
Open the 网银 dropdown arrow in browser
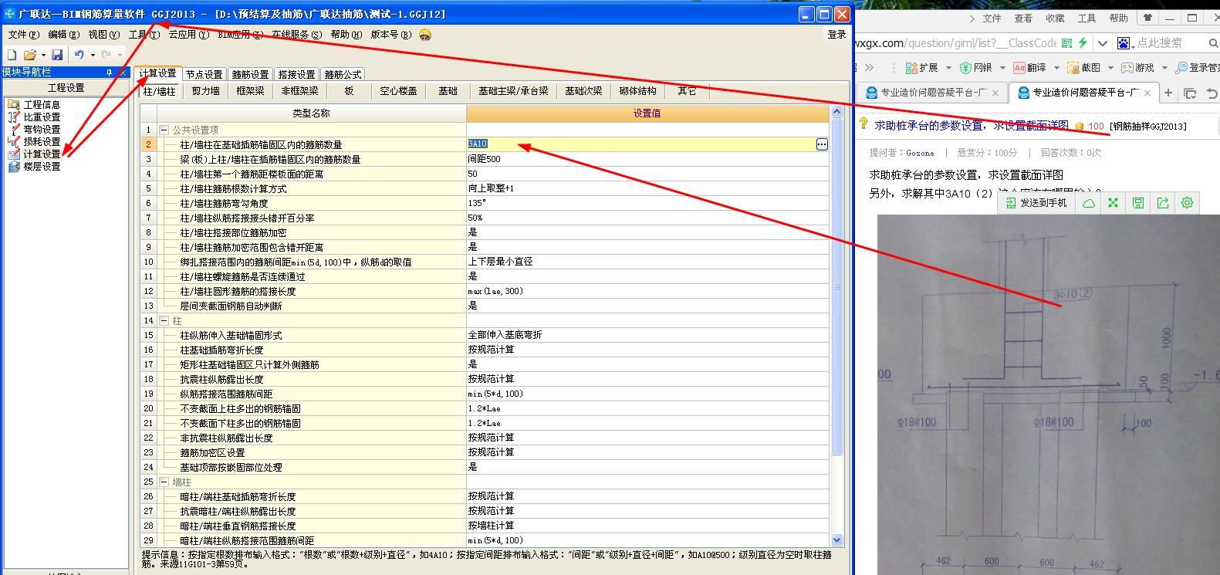[1002, 68]
